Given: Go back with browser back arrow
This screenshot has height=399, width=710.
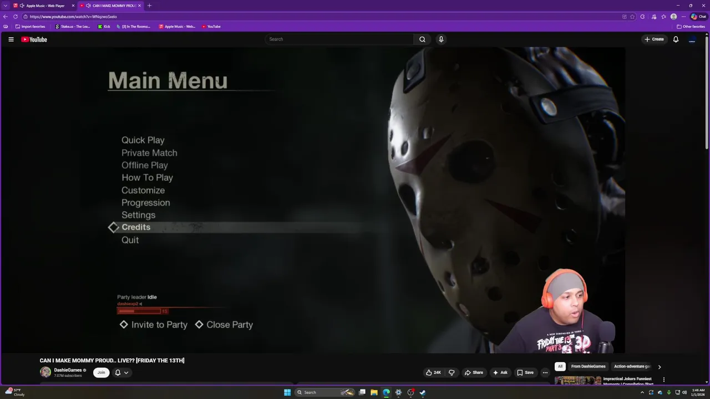Looking at the screenshot, I should pyautogui.click(x=6, y=17).
